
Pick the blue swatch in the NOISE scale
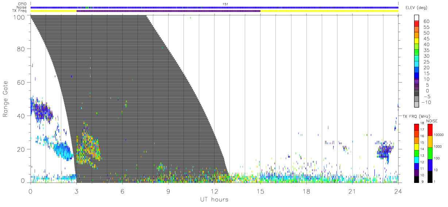[x=430, y=165]
